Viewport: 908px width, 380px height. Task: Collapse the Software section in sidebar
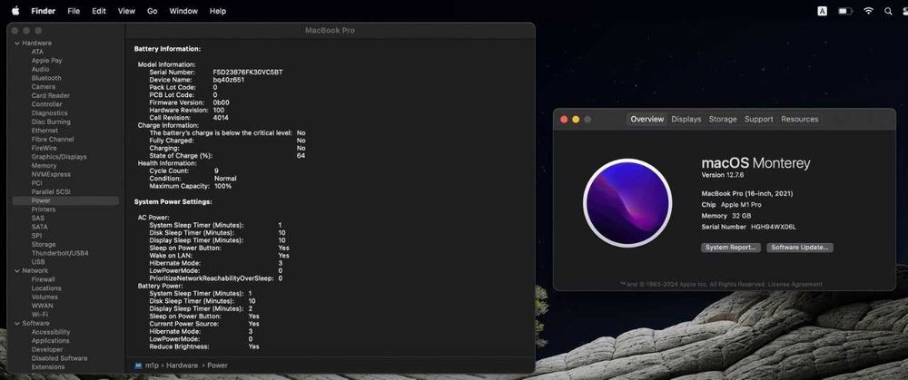click(x=16, y=324)
